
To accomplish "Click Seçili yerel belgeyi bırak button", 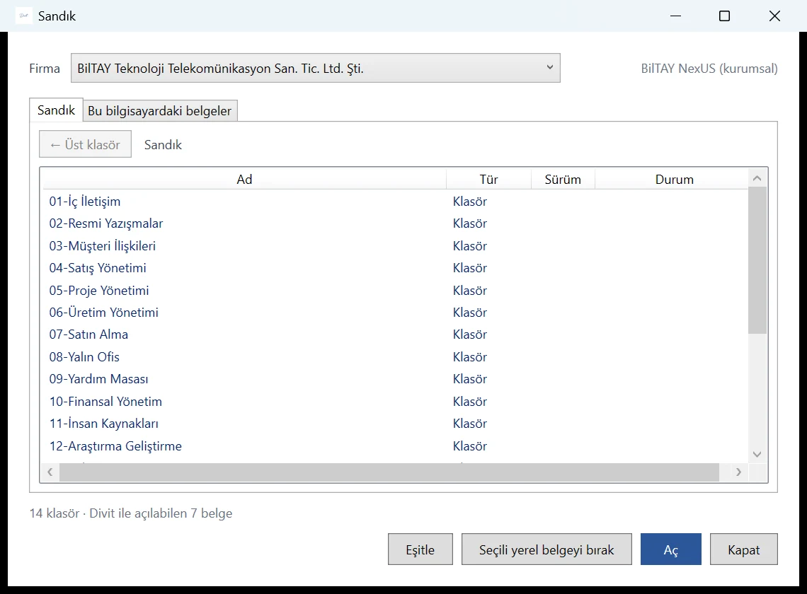I will point(546,549).
